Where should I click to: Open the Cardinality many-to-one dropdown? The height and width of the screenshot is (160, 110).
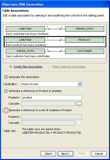(x=80, y=84)
